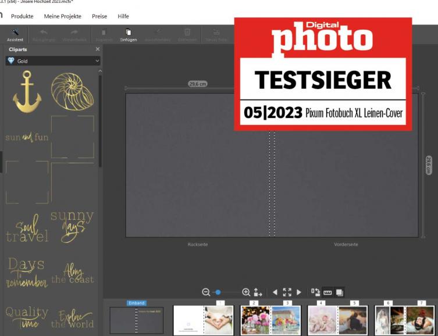Screen dimensions: 438x336
Task: Click the 'Vorderseite' label text
Action: (346, 244)
